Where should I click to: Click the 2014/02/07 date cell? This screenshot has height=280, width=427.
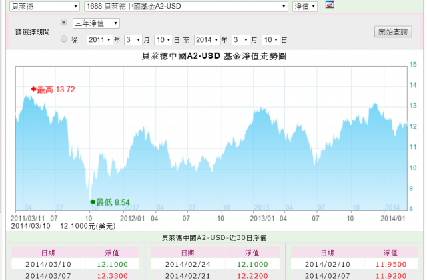point(328,275)
